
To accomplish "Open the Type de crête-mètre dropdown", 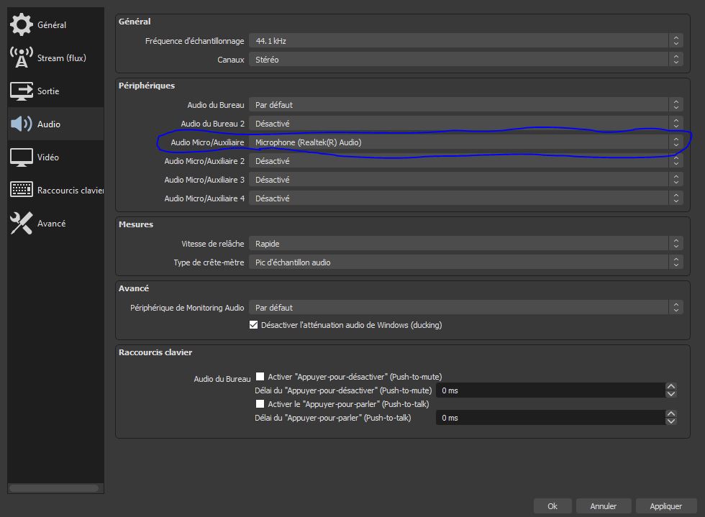I will [x=466, y=262].
